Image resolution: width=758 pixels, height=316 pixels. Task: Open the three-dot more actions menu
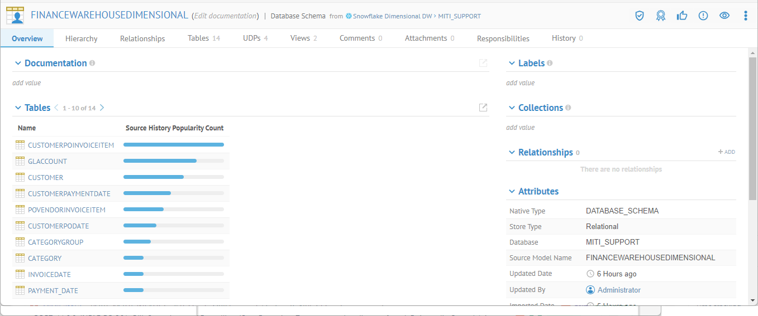(x=746, y=16)
